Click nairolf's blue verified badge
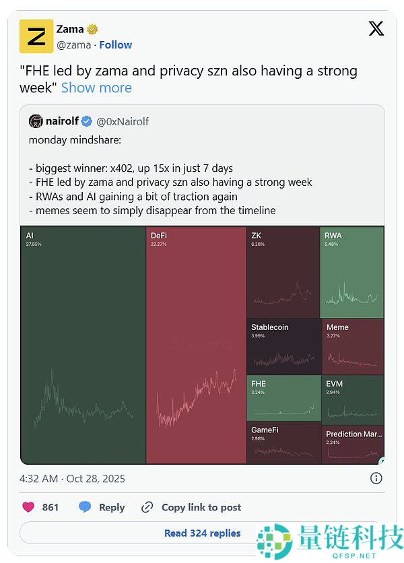 pyautogui.click(x=87, y=122)
